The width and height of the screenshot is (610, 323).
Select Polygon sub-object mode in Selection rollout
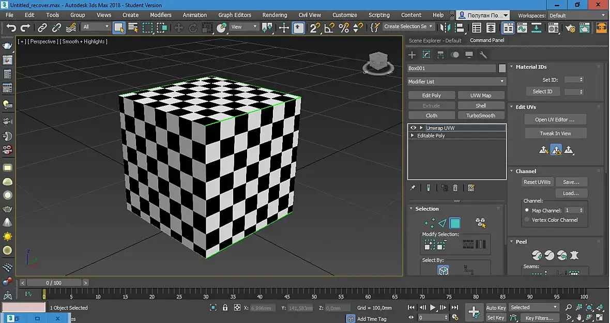point(455,223)
